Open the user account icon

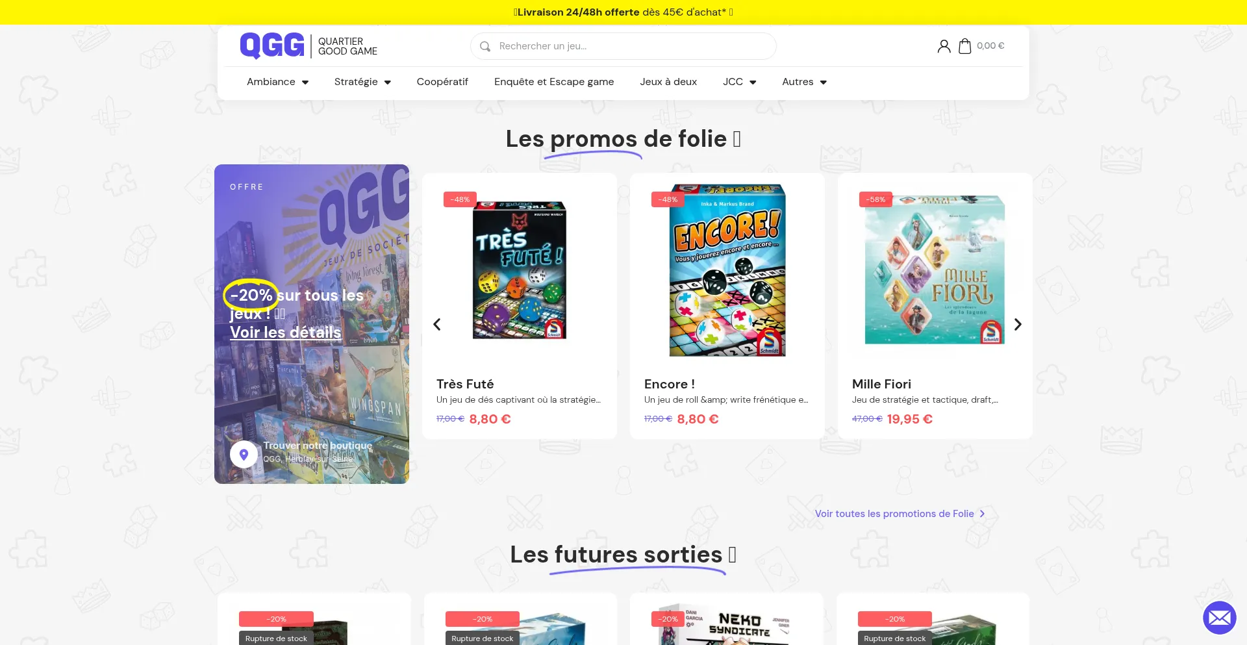pos(944,46)
